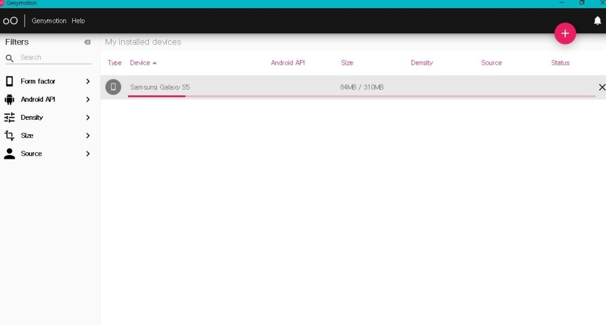Sort by Android API column header
This screenshot has width=606, height=325.
click(287, 63)
